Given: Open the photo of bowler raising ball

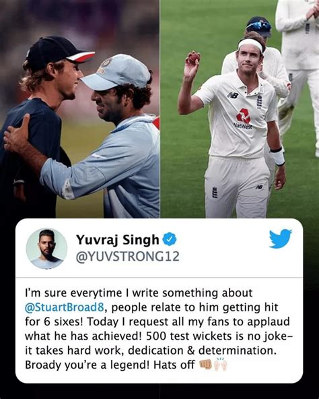Looking at the screenshot, I should pyautogui.click(x=240, y=109).
